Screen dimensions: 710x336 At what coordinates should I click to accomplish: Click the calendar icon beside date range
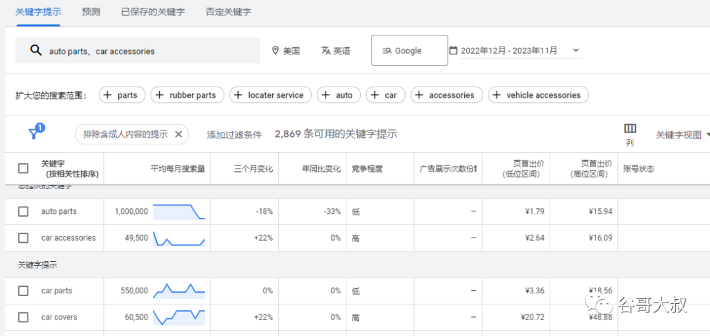453,51
